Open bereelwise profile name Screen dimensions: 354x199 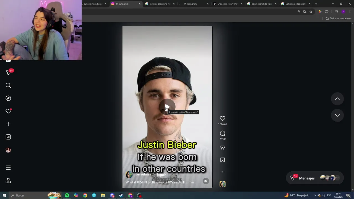pyautogui.click(x=143, y=174)
